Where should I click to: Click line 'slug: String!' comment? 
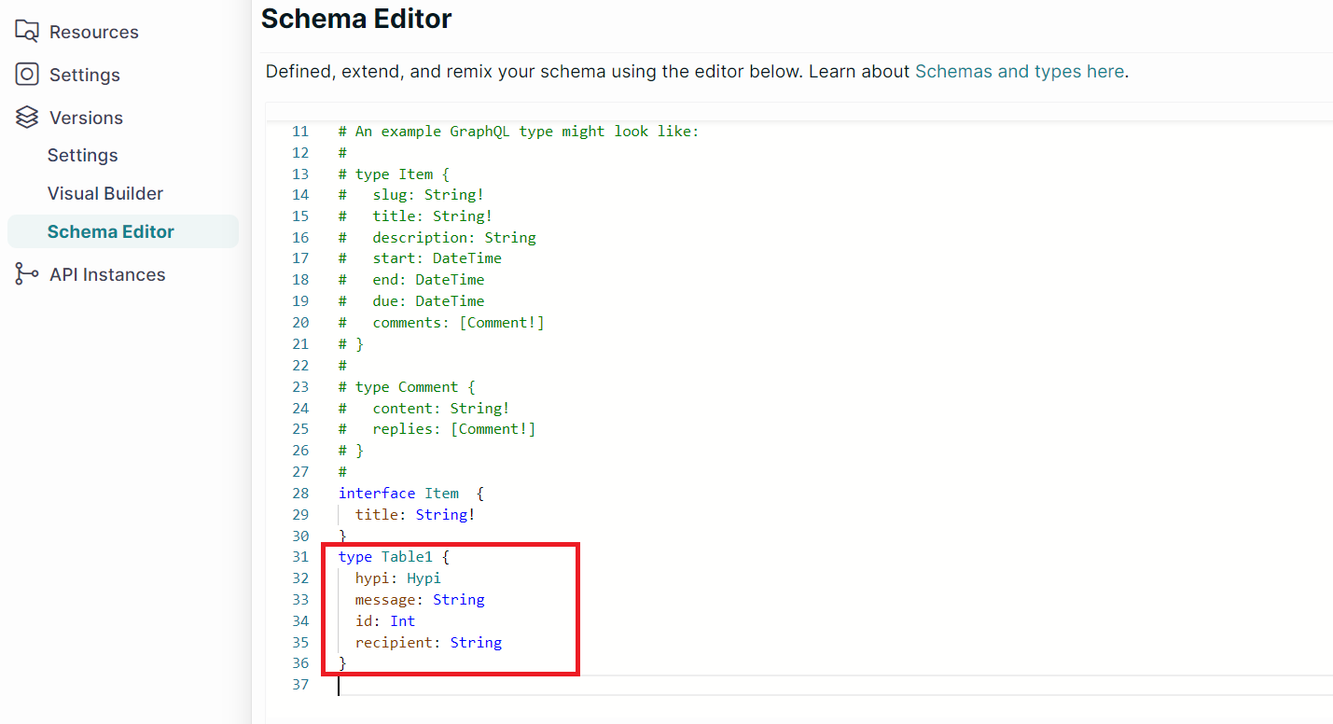click(x=411, y=195)
